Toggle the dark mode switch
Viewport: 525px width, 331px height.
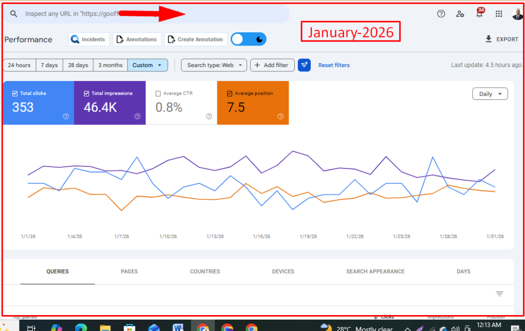[249, 39]
